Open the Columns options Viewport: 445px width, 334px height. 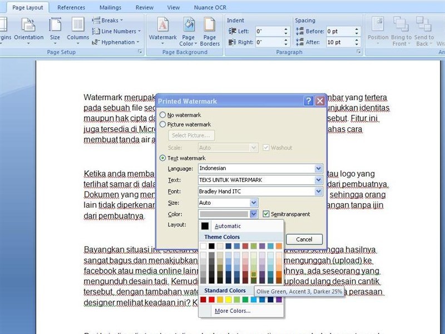[x=77, y=28]
